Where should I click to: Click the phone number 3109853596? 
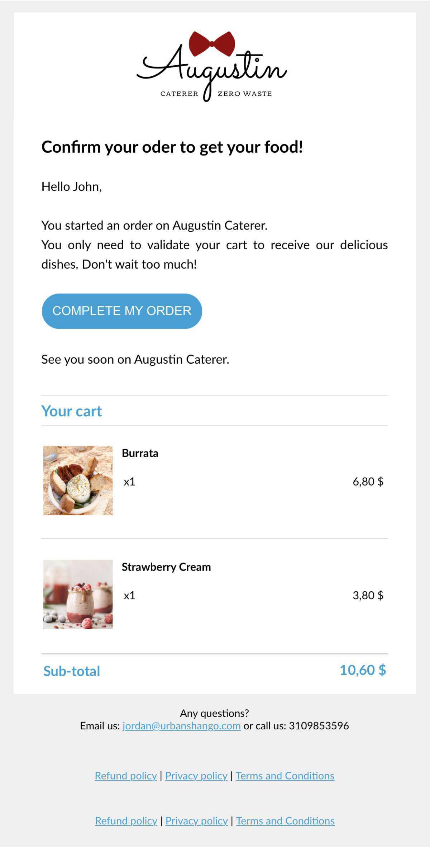pos(319,726)
